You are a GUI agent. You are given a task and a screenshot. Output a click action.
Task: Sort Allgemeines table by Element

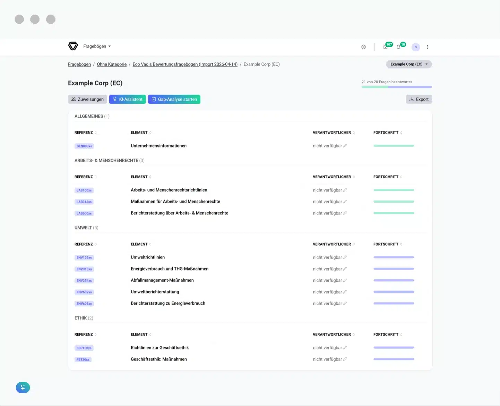tap(141, 133)
